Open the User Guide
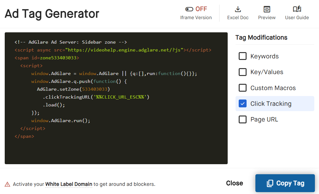 click(297, 13)
